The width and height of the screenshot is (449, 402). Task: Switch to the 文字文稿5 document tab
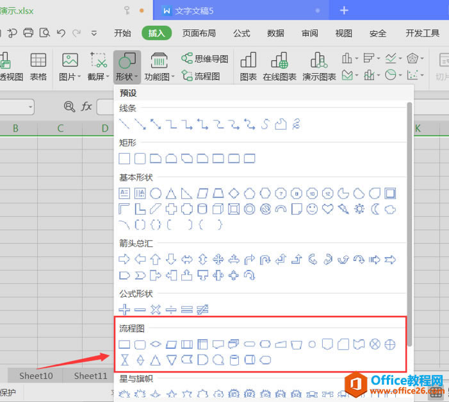point(241,11)
